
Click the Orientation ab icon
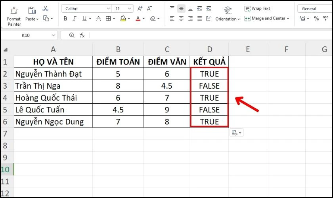228,10
